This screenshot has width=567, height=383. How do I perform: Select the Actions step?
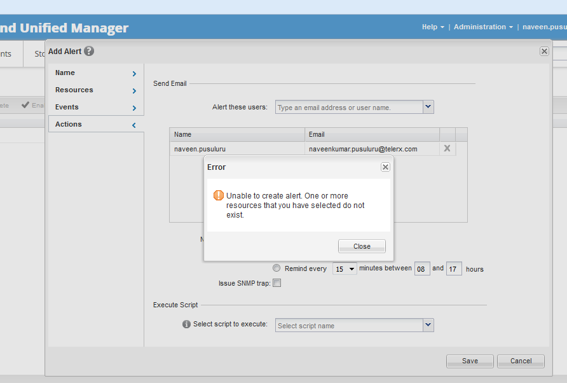(96, 124)
